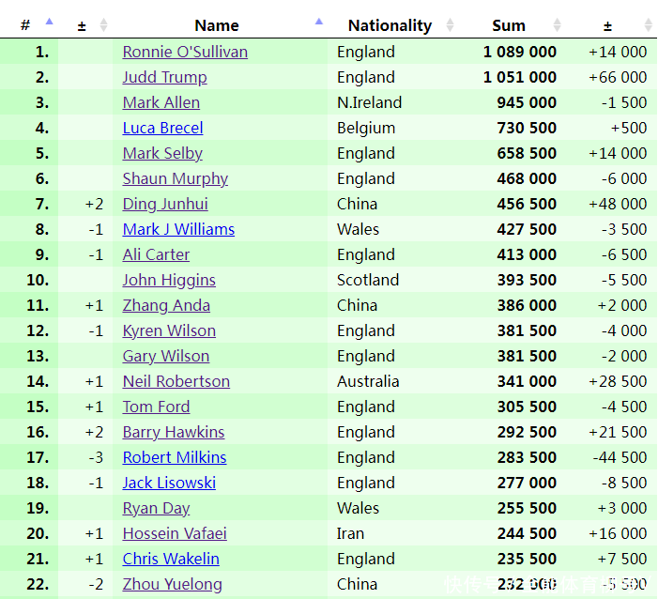Screen dimensions: 658x599
Task: Click the Zhang Anda link
Action: (x=166, y=305)
